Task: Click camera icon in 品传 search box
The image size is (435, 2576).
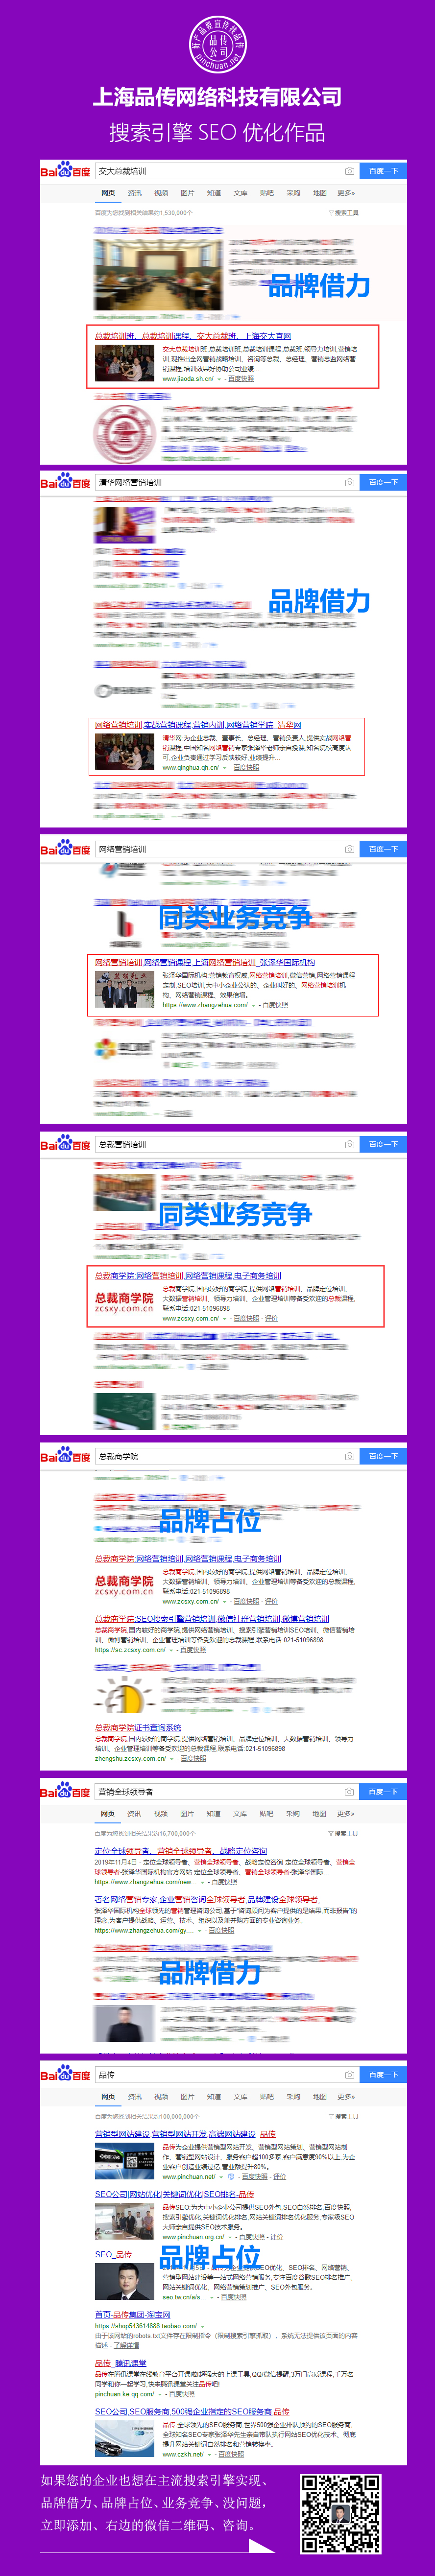Action: pyautogui.click(x=349, y=2075)
